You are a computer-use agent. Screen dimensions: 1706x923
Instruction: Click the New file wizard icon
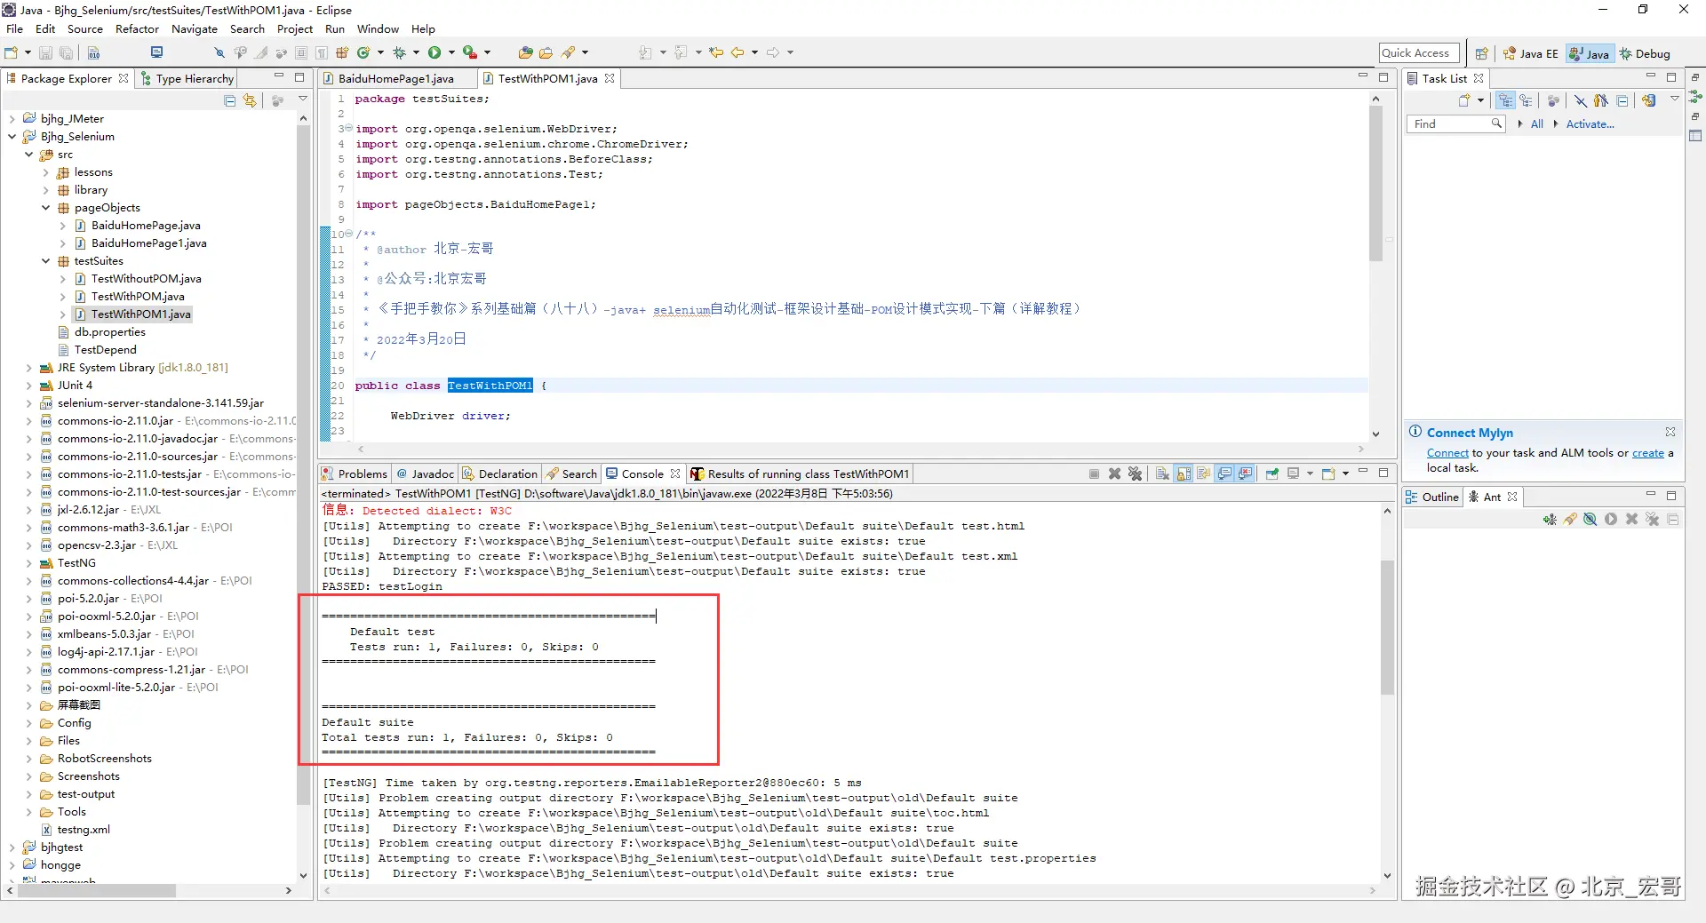pos(12,53)
